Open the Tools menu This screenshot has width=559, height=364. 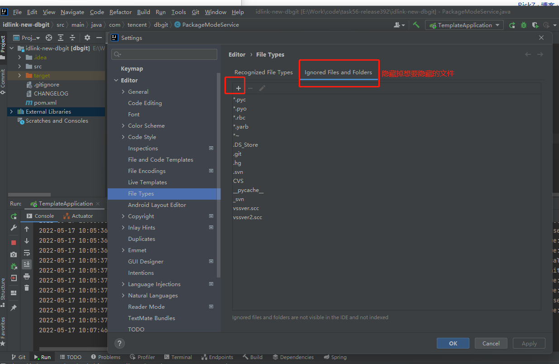(x=178, y=12)
